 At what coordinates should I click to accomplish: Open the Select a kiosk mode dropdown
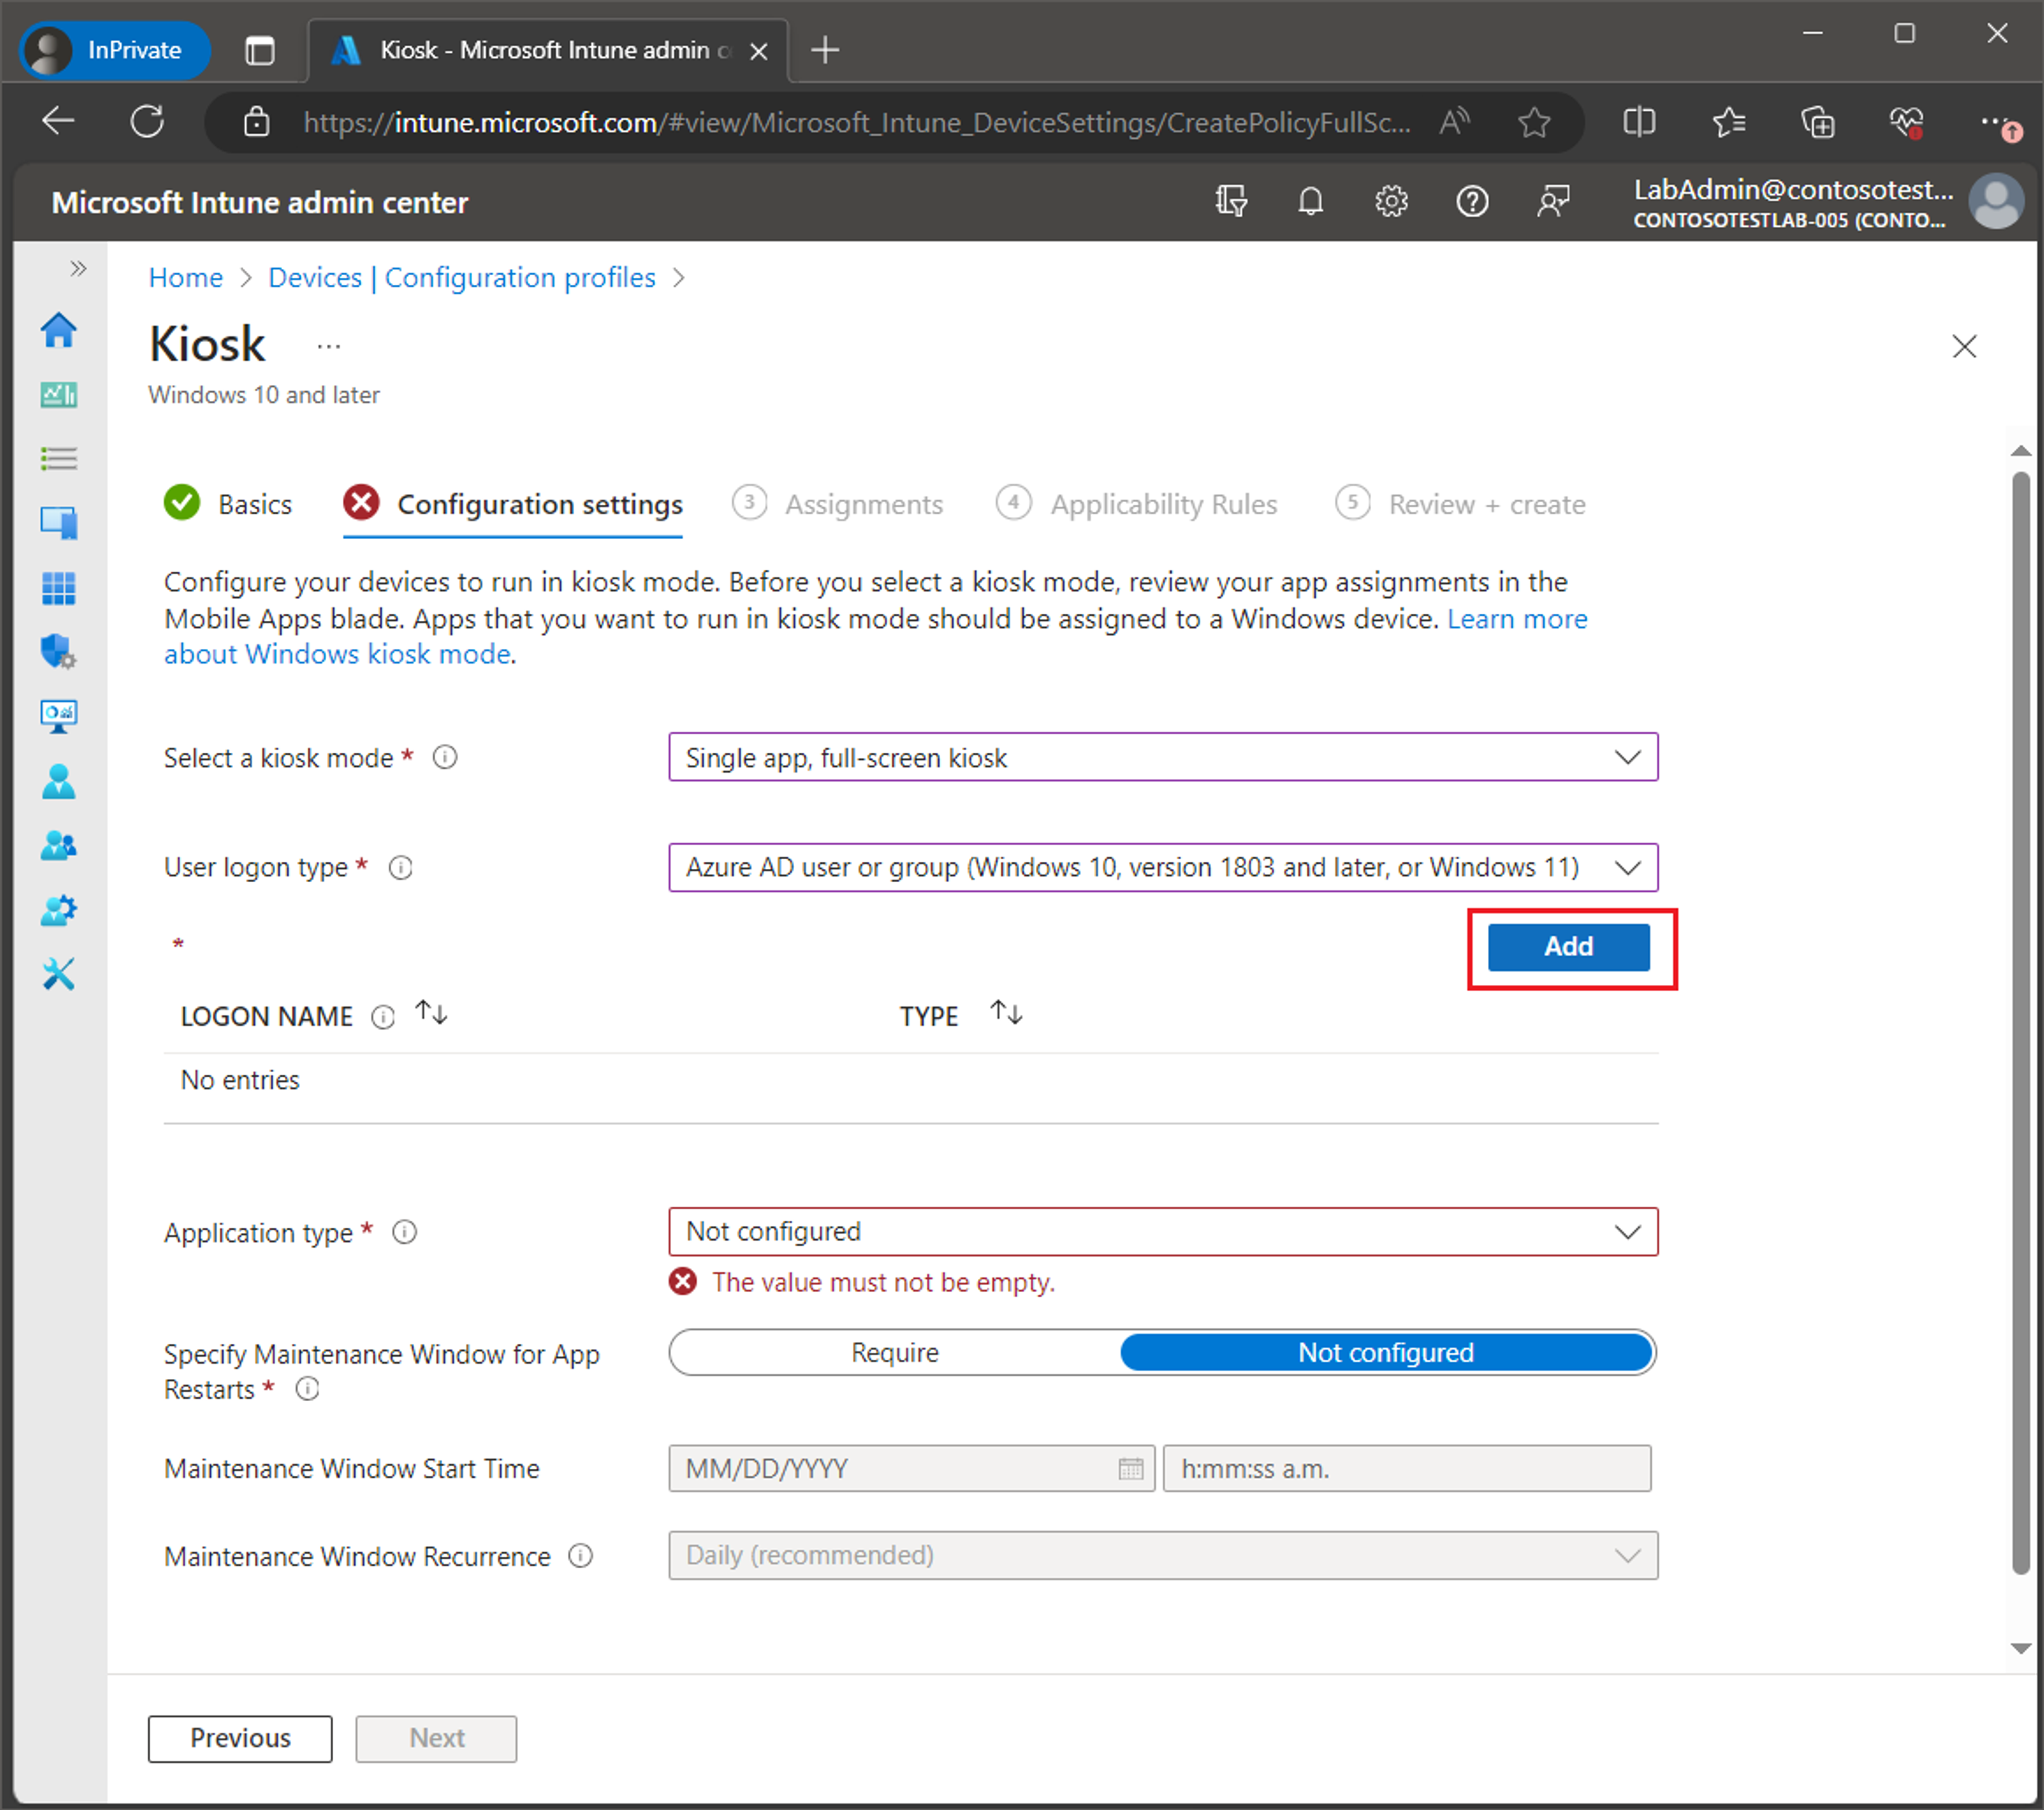pos(1163,758)
